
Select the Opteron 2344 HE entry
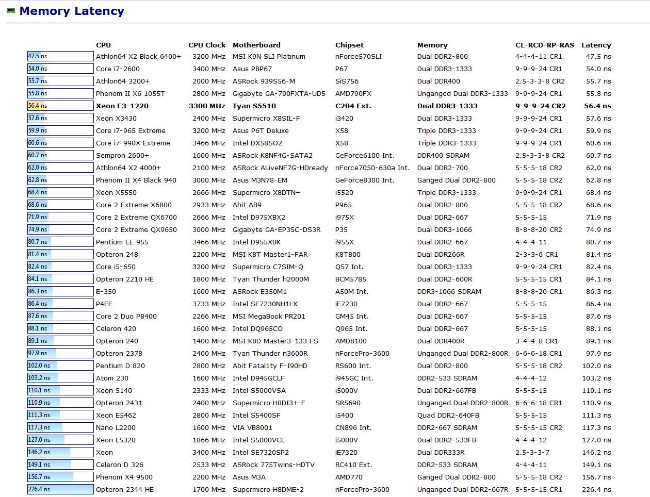click(x=125, y=489)
